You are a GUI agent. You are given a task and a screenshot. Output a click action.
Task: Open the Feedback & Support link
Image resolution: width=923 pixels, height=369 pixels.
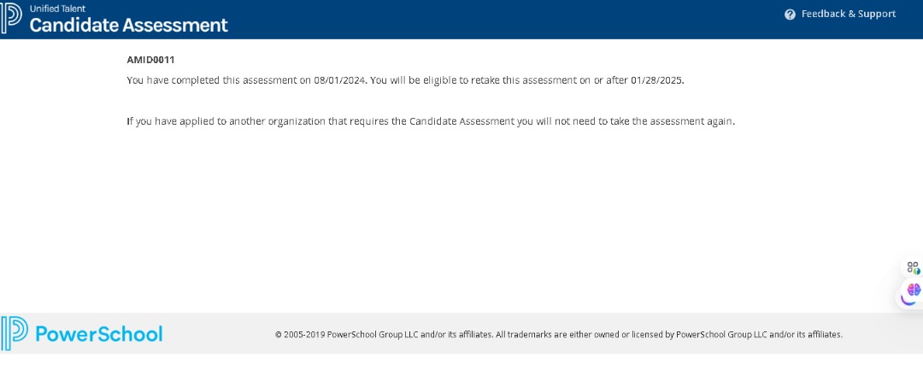(x=848, y=14)
